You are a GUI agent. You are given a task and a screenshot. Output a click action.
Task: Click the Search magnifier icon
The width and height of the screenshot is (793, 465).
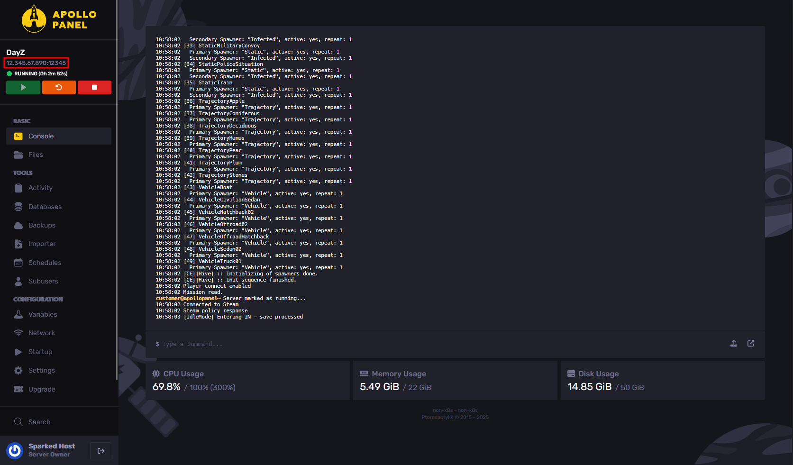tap(18, 422)
